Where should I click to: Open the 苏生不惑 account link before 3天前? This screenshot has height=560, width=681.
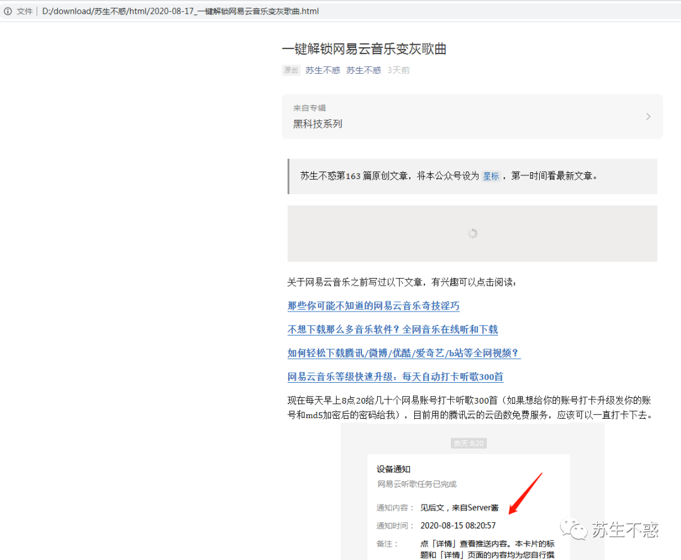364,71
